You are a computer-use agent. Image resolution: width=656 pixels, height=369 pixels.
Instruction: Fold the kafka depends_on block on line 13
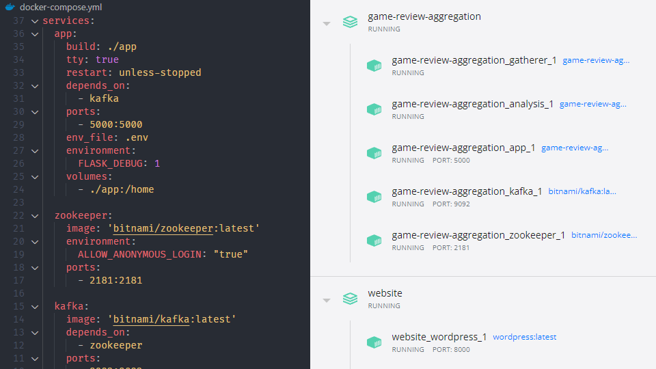(35, 332)
